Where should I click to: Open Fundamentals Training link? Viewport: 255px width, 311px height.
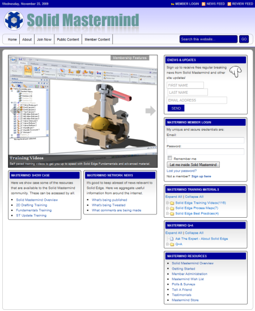coord(34,210)
